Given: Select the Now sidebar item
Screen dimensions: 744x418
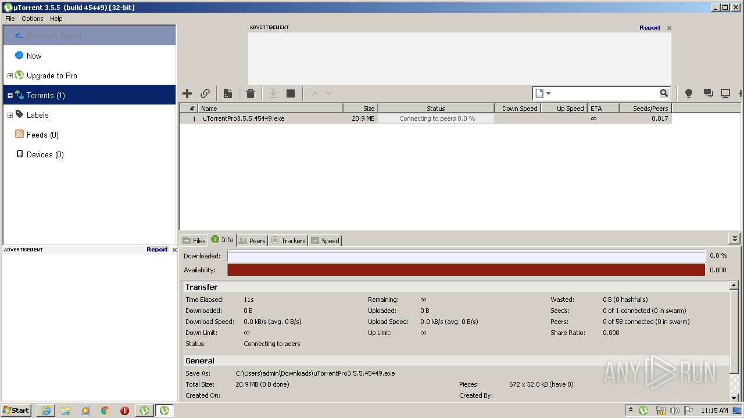Looking at the screenshot, I should (x=90, y=56).
